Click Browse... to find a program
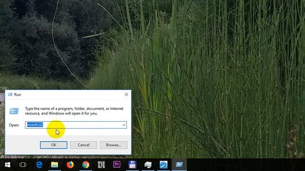Image resolution: width=305 pixels, height=171 pixels. coord(113,145)
